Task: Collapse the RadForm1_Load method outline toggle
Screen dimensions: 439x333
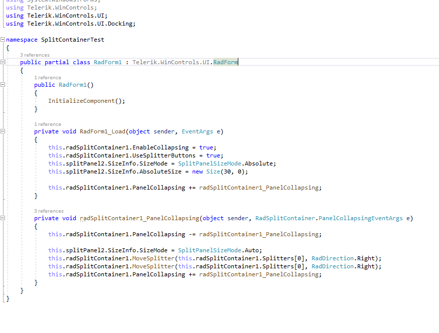Action: click(3, 131)
